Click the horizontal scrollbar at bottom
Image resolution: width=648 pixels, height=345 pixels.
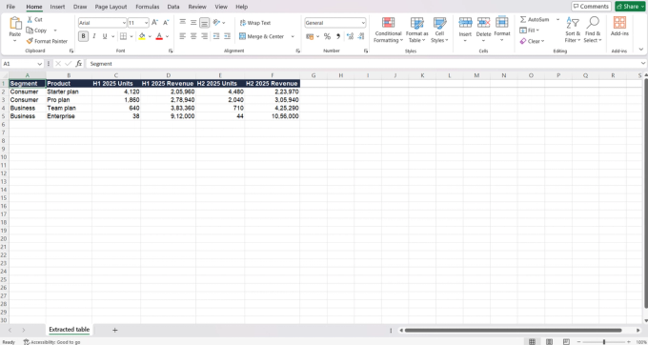click(x=513, y=330)
